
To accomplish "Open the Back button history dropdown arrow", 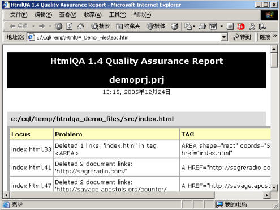I will coord(33,26).
